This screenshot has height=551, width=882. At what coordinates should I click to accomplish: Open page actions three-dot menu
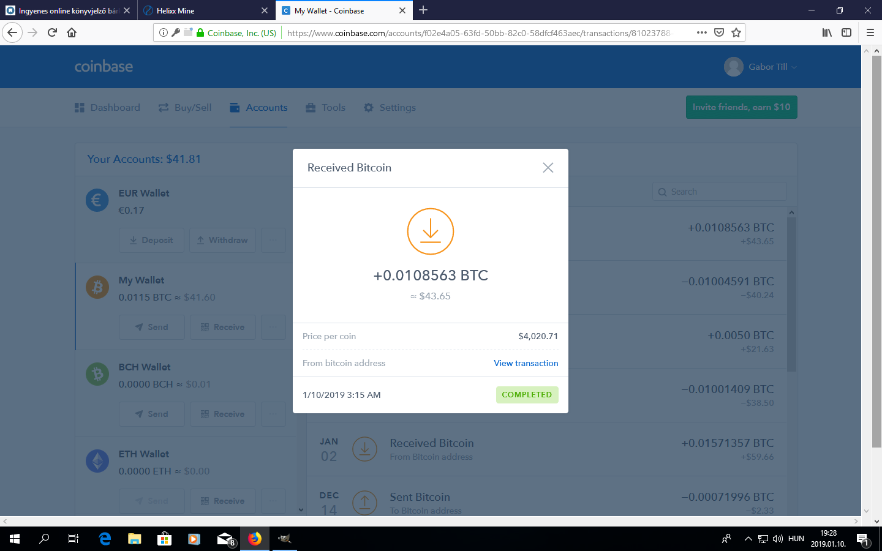702,32
